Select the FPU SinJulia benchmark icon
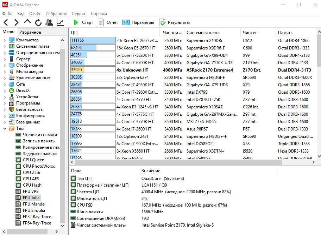 pos(18,210)
